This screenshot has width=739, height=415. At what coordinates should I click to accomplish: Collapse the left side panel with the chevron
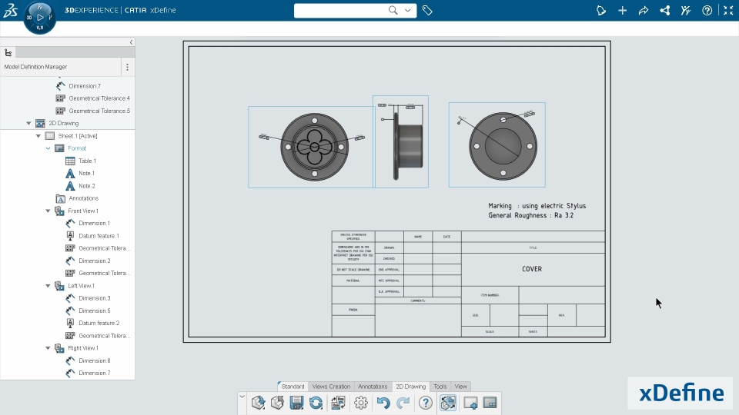131,42
